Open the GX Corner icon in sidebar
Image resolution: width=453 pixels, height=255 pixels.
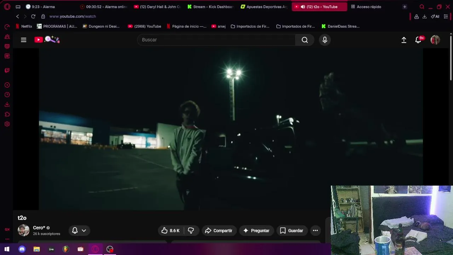coord(7,229)
